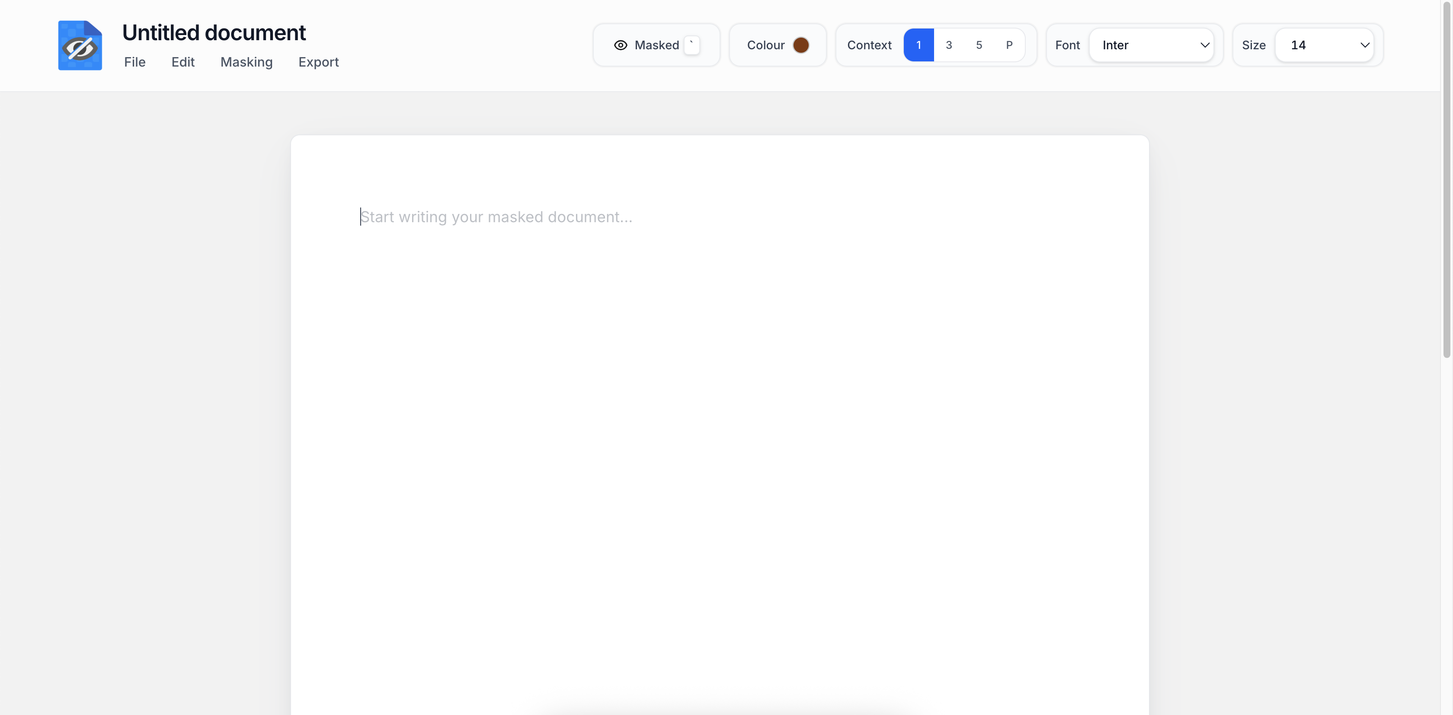This screenshot has height=715, width=1453.
Task: Click the Font dropdown chevron arrow
Action: click(x=1204, y=45)
